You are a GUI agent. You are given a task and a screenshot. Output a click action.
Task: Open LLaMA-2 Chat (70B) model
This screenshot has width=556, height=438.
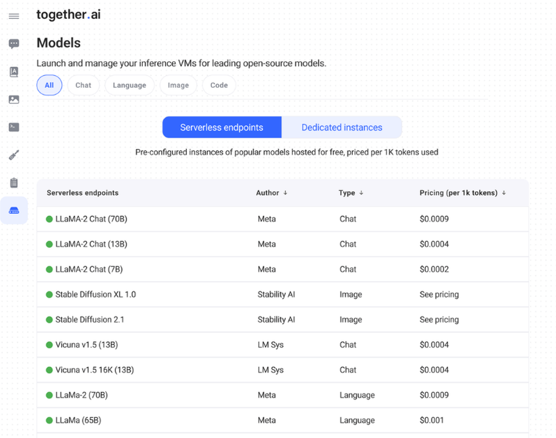91,219
